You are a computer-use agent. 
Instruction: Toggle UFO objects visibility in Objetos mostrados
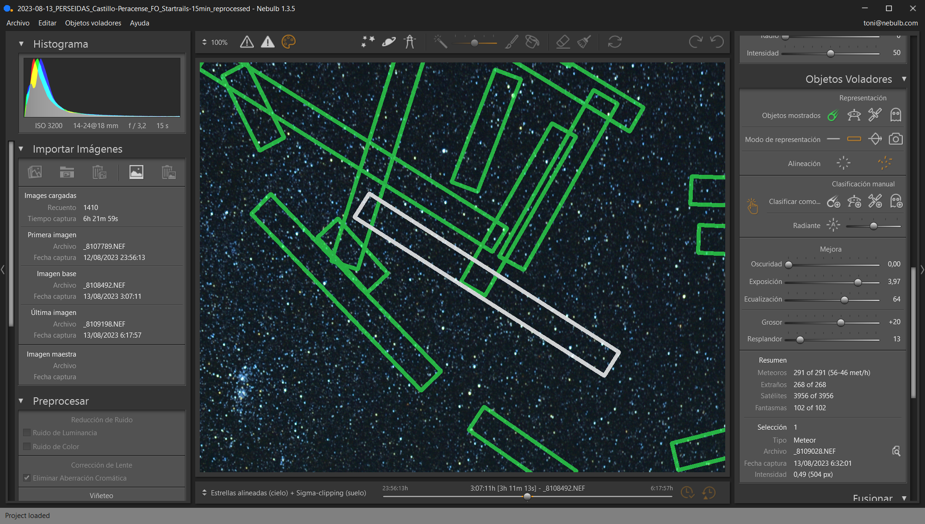click(x=854, y=115)
